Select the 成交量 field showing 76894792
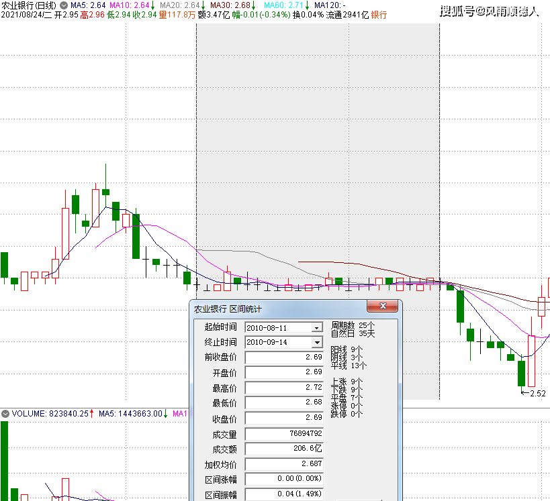 (x=284, y=434)
